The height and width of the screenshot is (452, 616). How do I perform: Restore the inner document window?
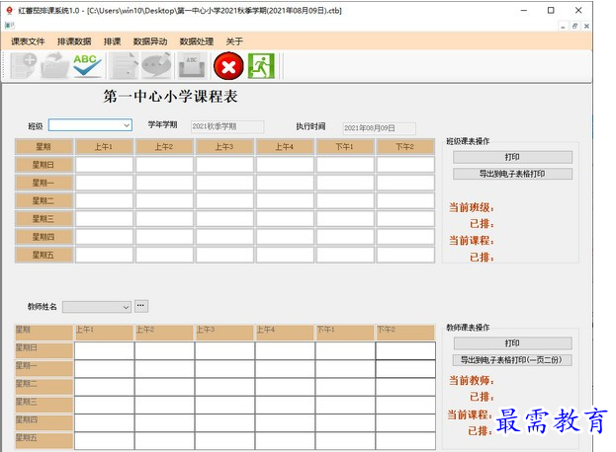point(574,27)
